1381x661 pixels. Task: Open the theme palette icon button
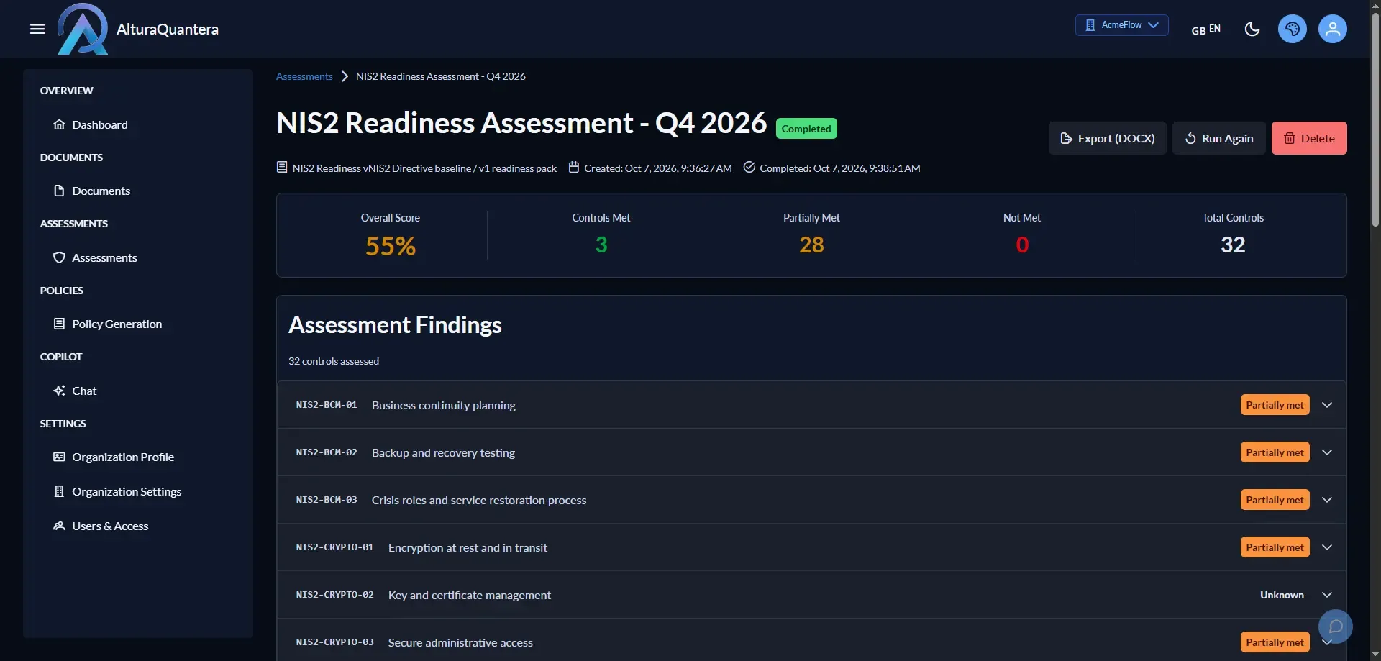pos(1293,29)
